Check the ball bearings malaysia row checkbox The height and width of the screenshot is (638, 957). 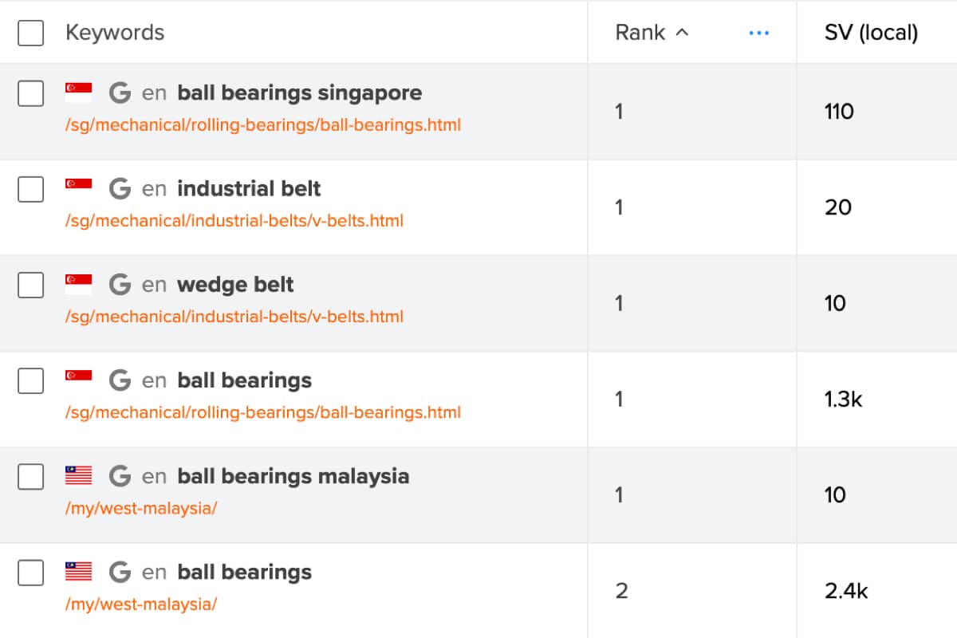(30, 477)
